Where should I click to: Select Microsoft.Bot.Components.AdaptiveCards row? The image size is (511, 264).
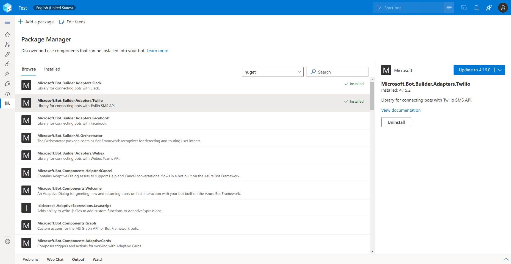pos(192,243)
